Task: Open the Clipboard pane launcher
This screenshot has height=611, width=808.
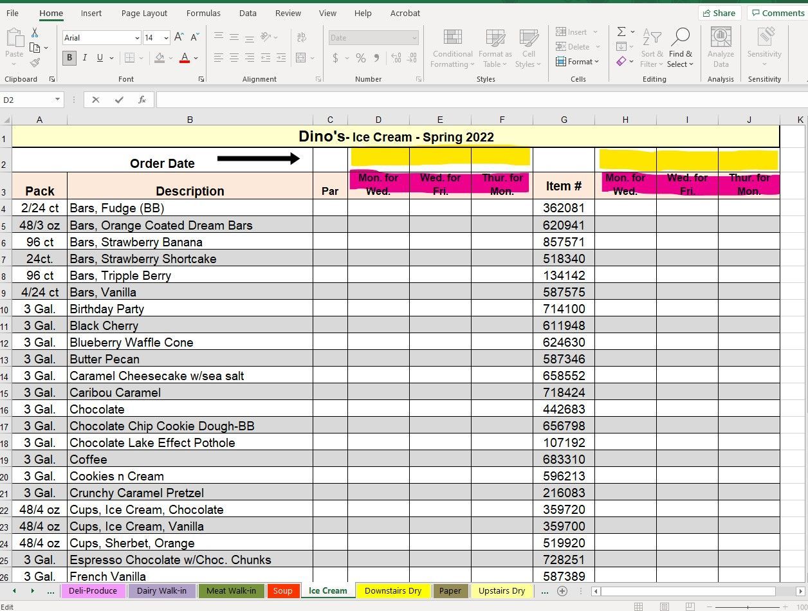Action: coord(52,79)
